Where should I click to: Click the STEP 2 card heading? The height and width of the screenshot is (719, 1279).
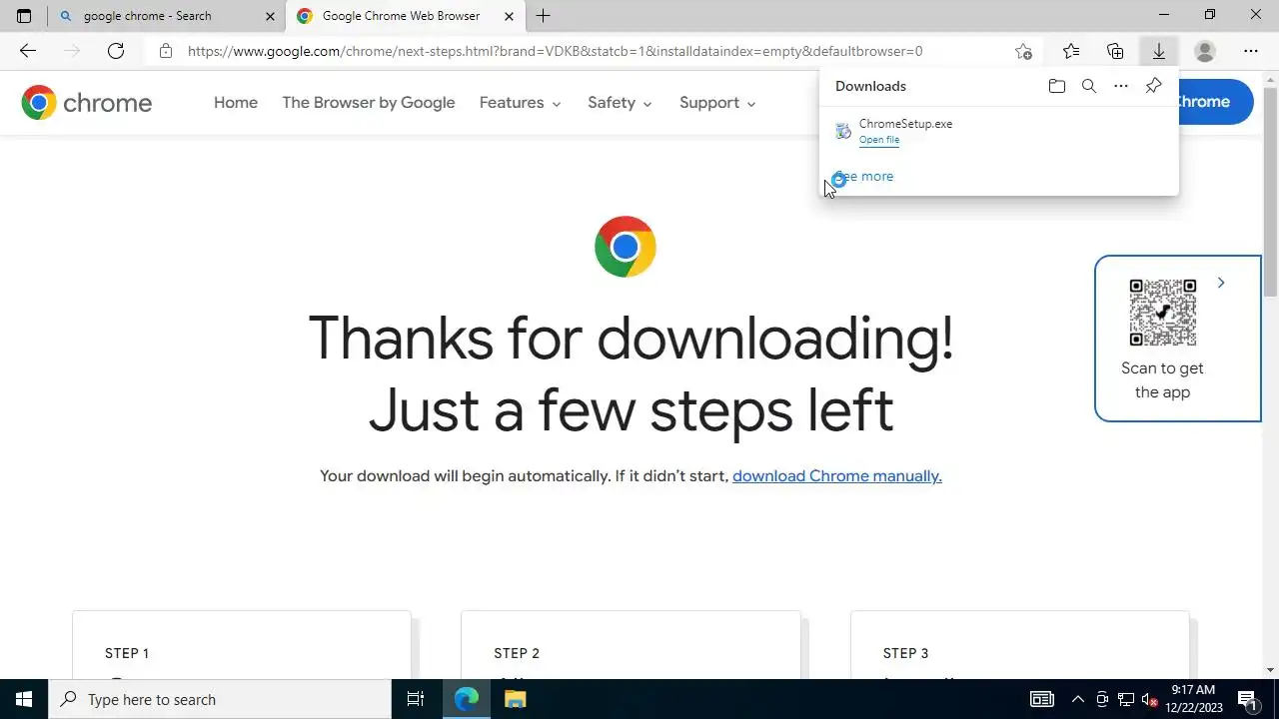[x=517, y=653]
